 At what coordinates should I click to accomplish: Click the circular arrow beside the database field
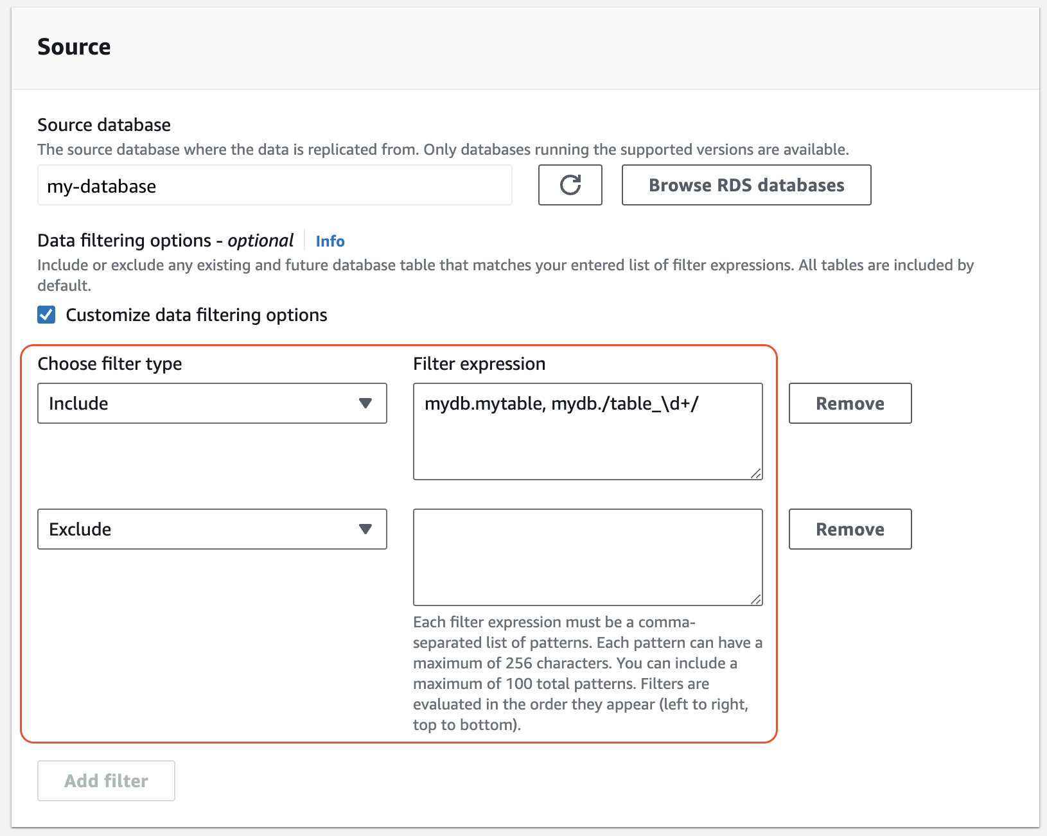click(570, 186)
